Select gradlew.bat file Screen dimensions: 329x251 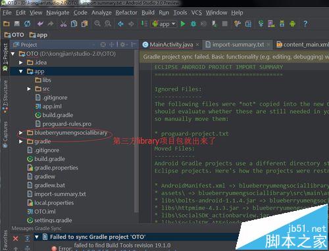[46, 185]
